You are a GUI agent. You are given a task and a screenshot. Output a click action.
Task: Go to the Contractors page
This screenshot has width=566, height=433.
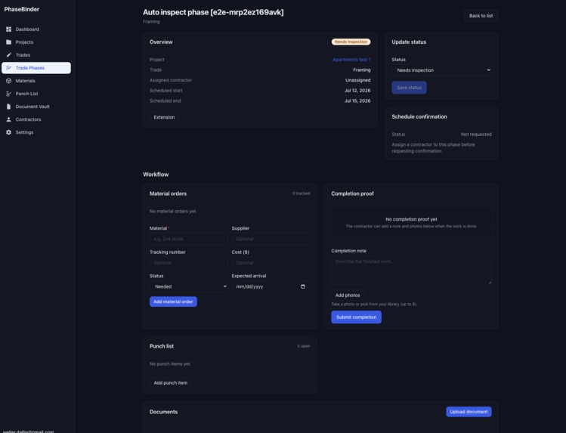pyautogui.click(x=36, y=119)
